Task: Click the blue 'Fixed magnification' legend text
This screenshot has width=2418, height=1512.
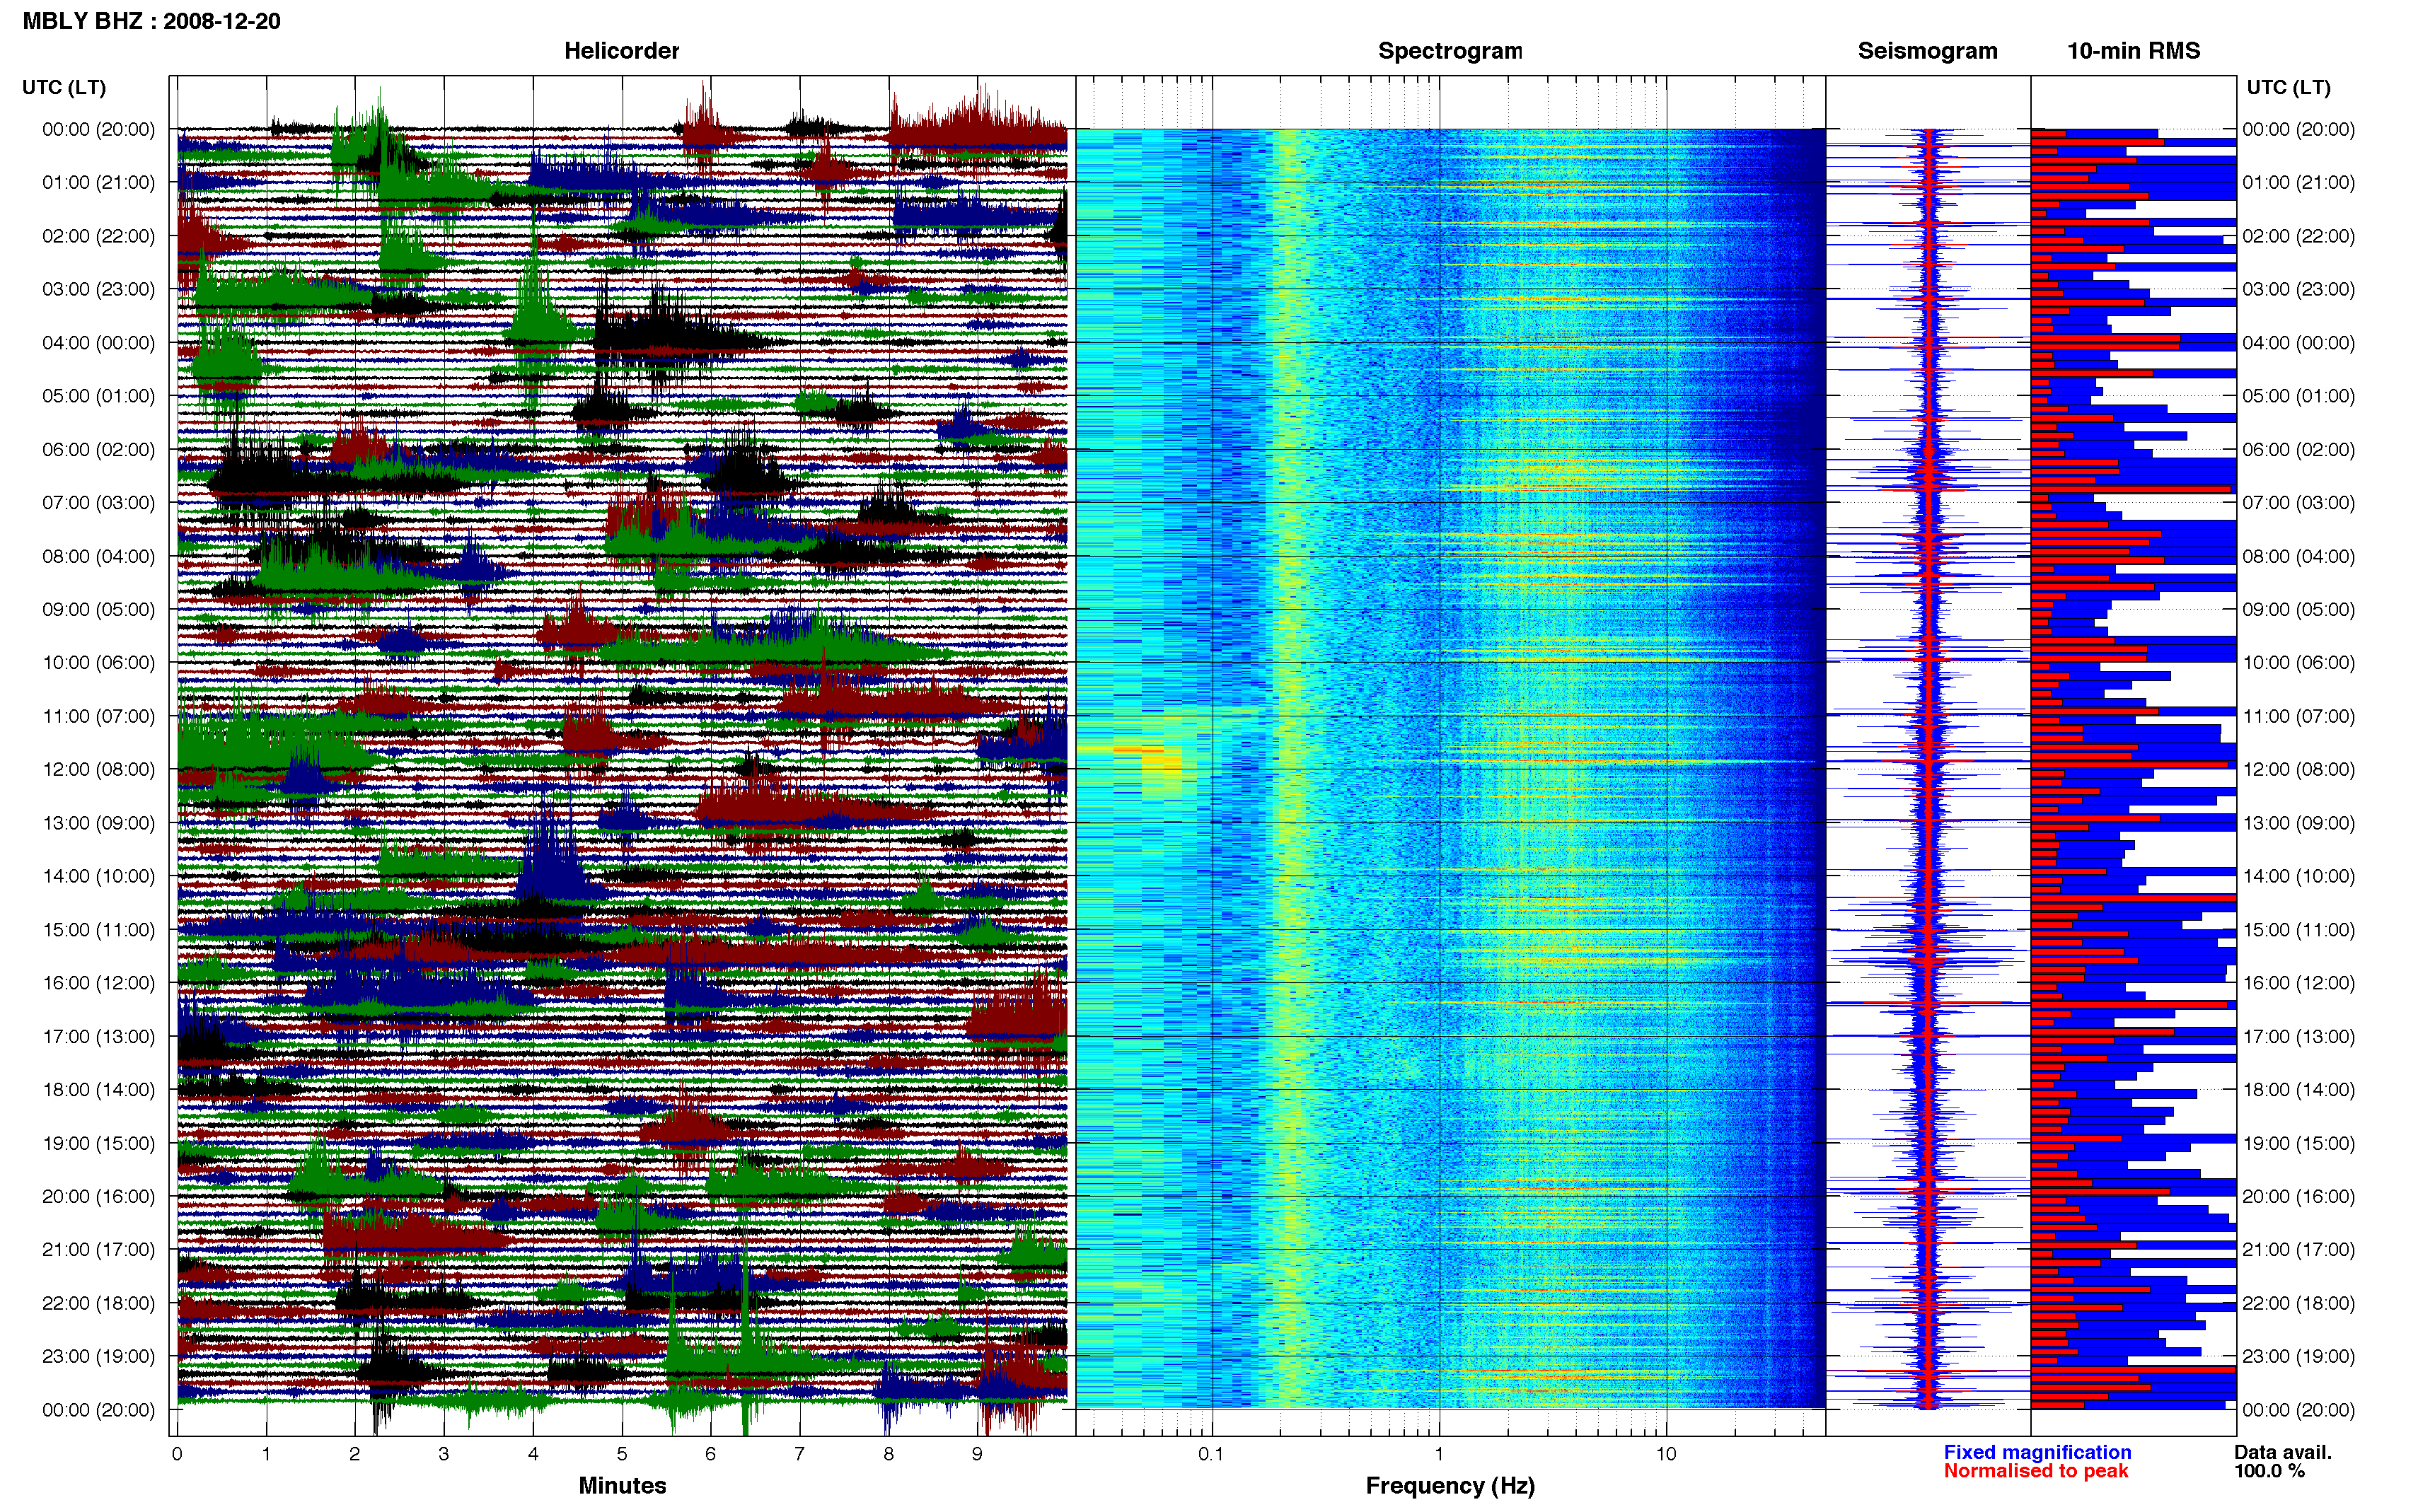Action: tap(2037, 1452)
